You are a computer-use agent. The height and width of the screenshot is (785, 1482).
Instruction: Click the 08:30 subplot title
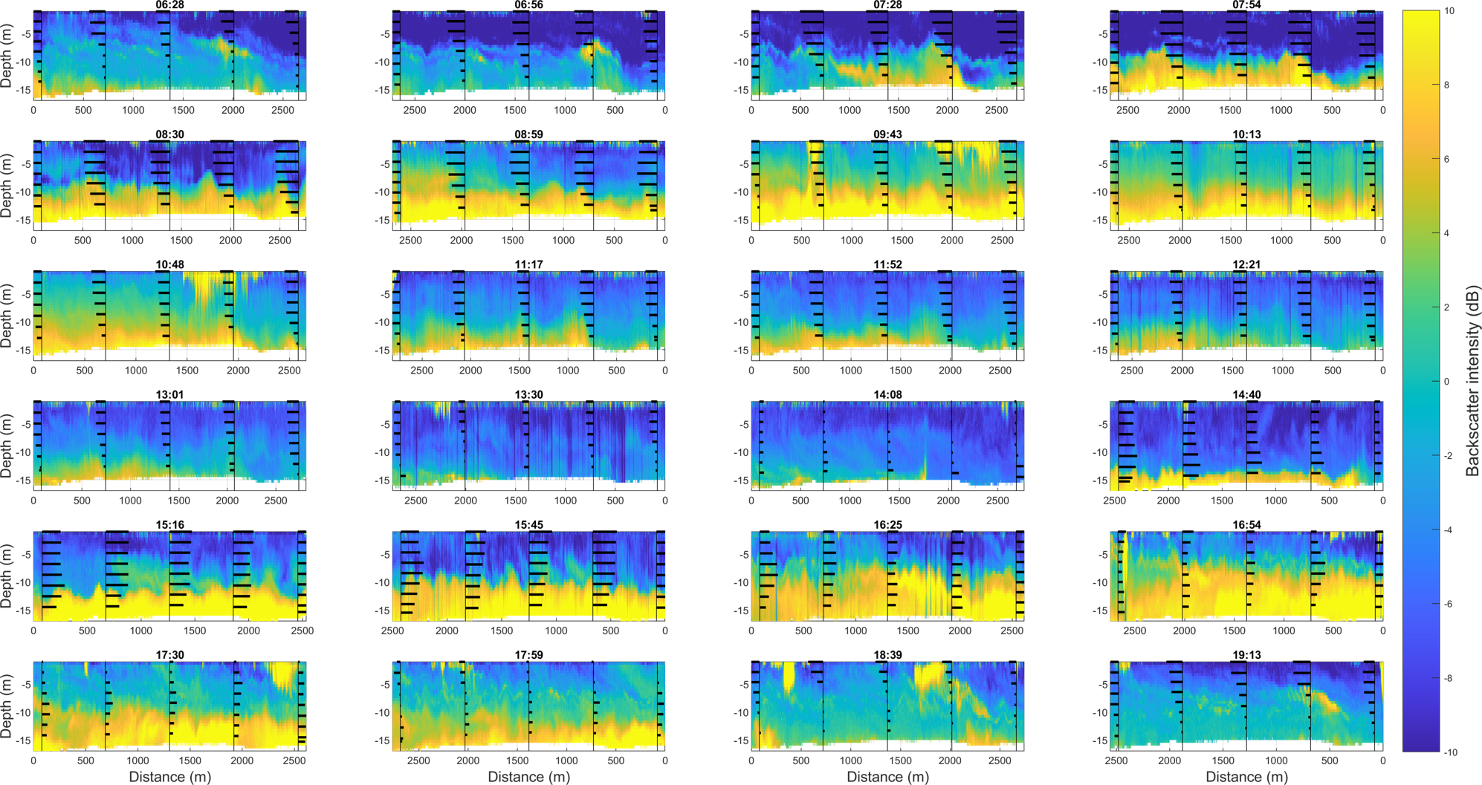169,134
